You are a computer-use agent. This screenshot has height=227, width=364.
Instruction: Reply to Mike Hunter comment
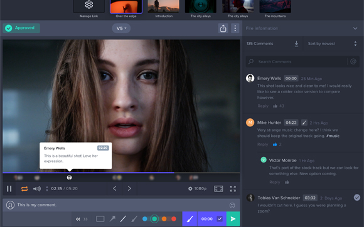[262, 144]
